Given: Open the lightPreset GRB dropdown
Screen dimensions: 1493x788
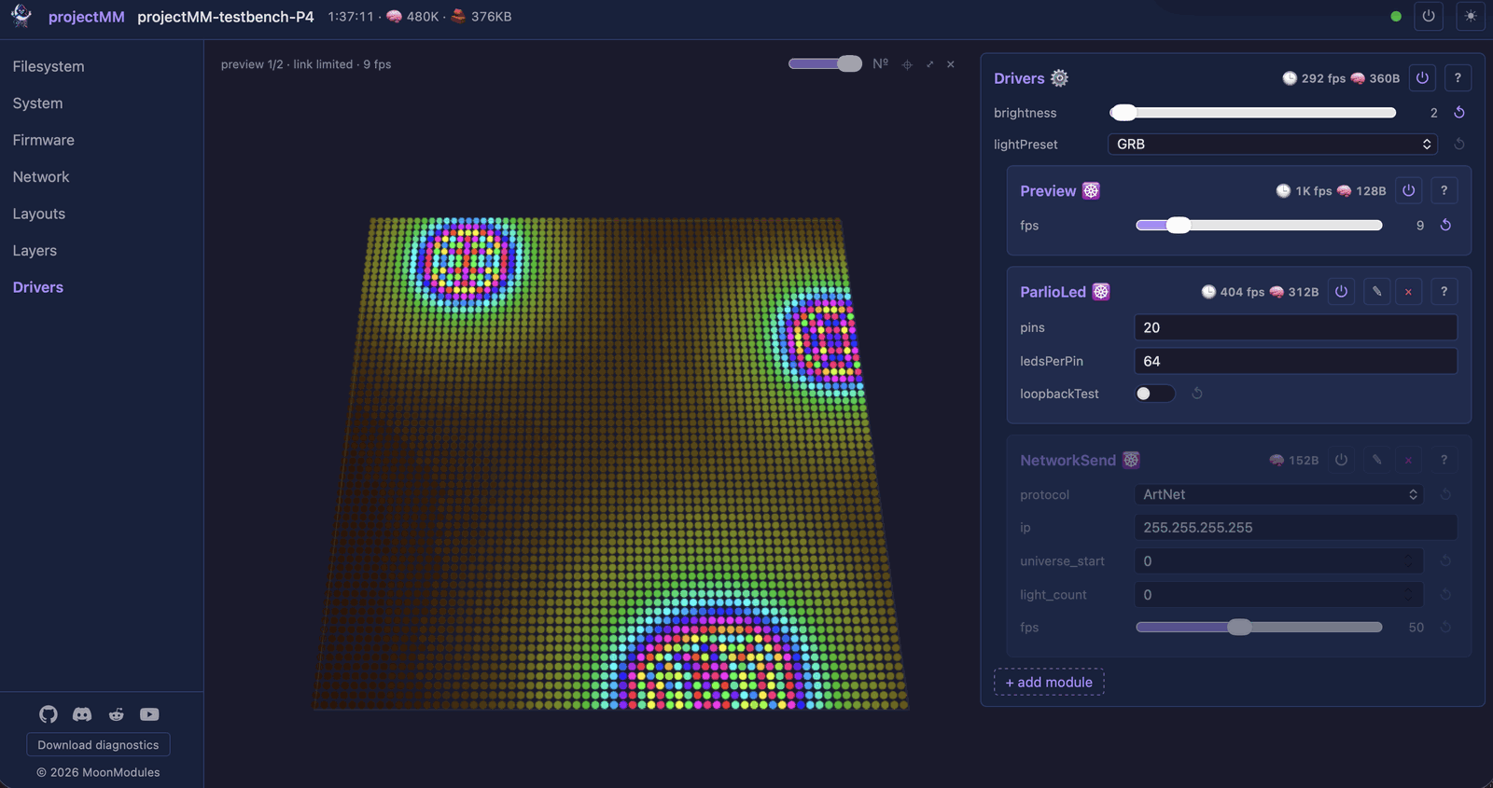Looking at the screenshot, I should [1273, 144].
